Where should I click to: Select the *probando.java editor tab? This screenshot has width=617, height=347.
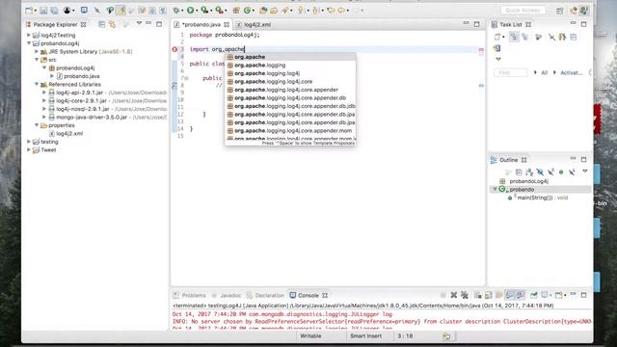pyautogui.click(x=201, y=24)
